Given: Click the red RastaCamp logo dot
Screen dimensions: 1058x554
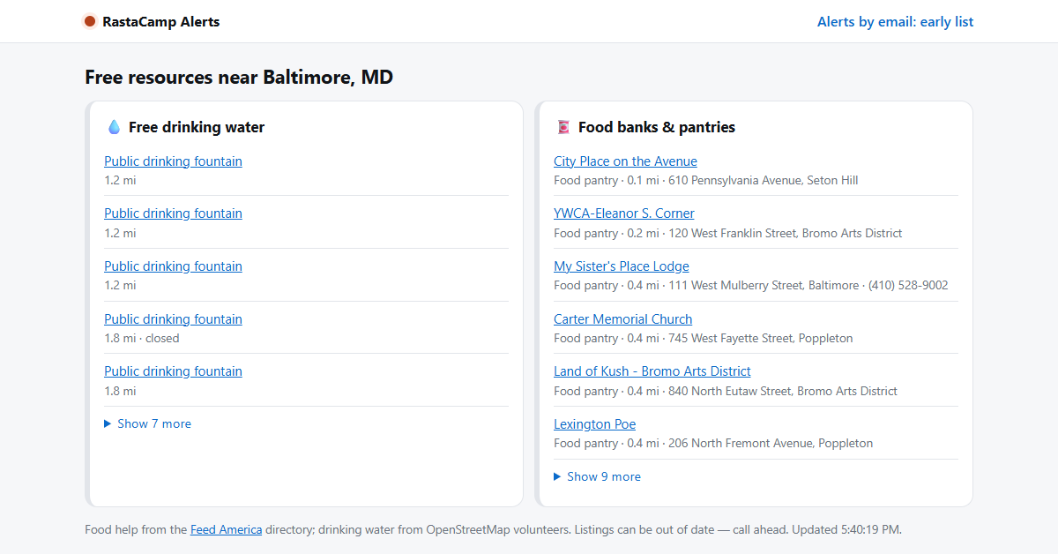Looking at the screenshot, I should [x=90, y=21].
